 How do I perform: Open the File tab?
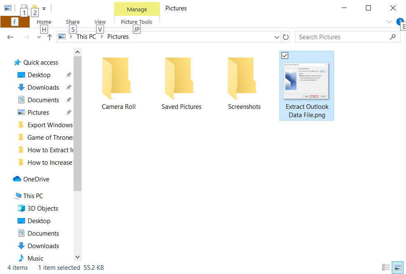click(x=15, y=22)
